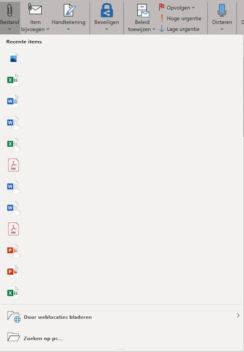The width and height of the screenshot is (244, 352).
Task: Click the Item bijvoegen envelope icon
Action: 35,10
